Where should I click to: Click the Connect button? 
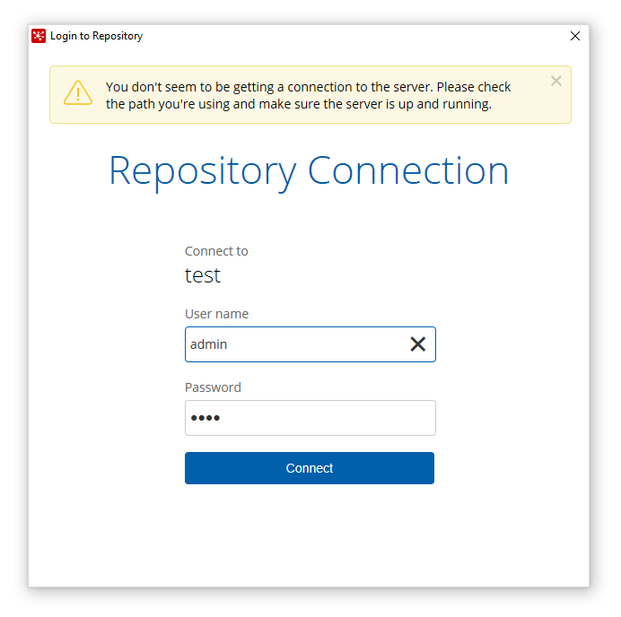click(310, 468)
